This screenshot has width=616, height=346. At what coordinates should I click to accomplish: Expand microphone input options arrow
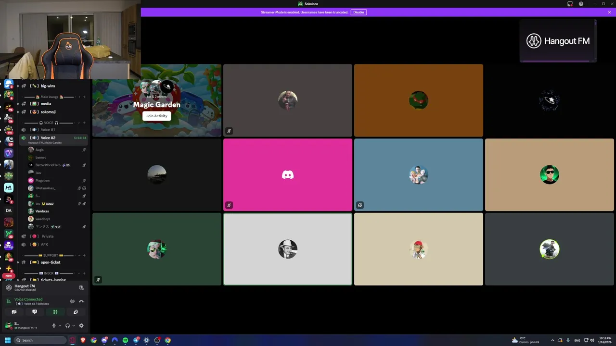point(60,326)
